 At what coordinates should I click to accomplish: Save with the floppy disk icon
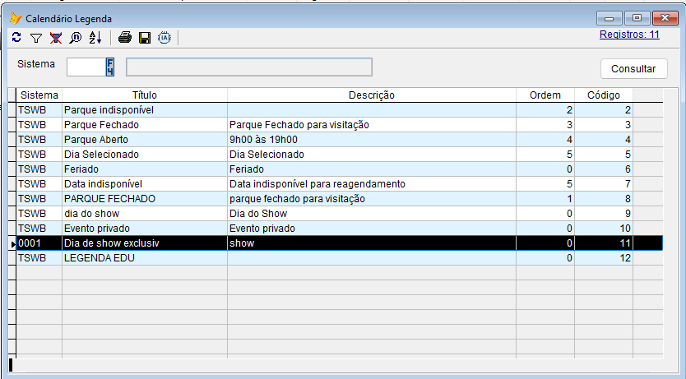(145, 38)
